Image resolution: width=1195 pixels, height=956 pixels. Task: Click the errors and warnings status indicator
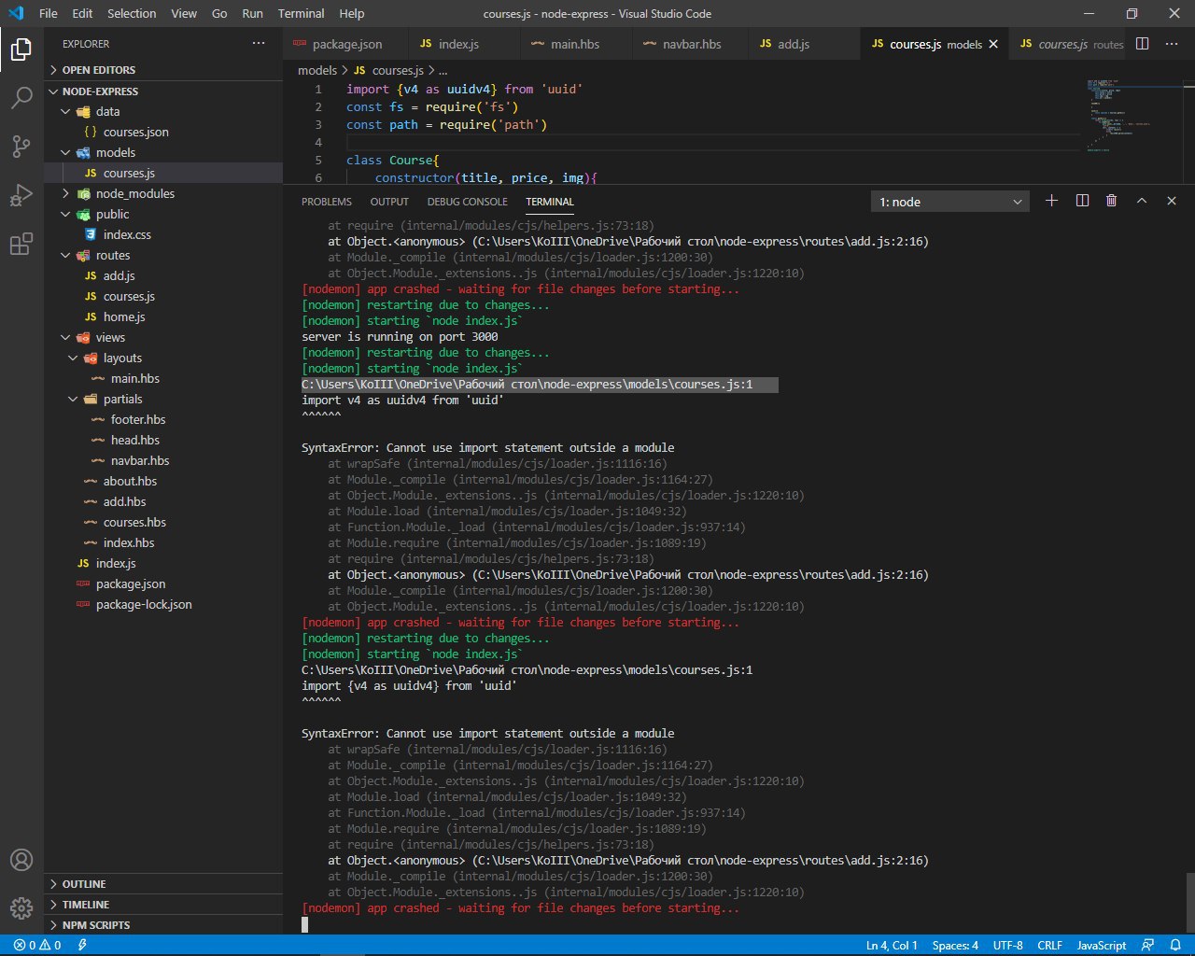point(37,945)
